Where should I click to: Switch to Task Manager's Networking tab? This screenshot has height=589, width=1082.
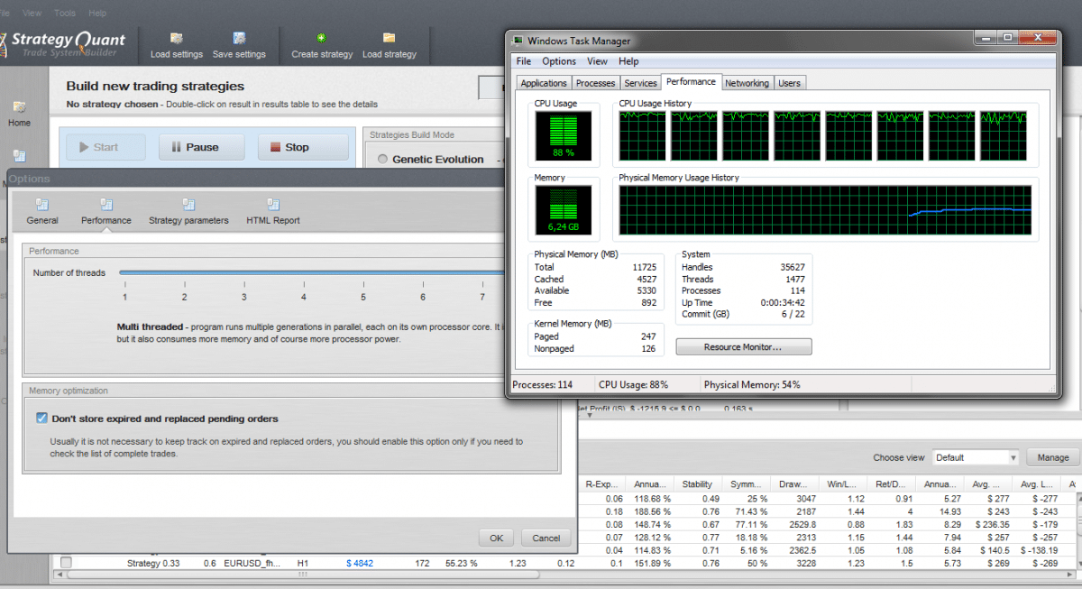(747, 83)
